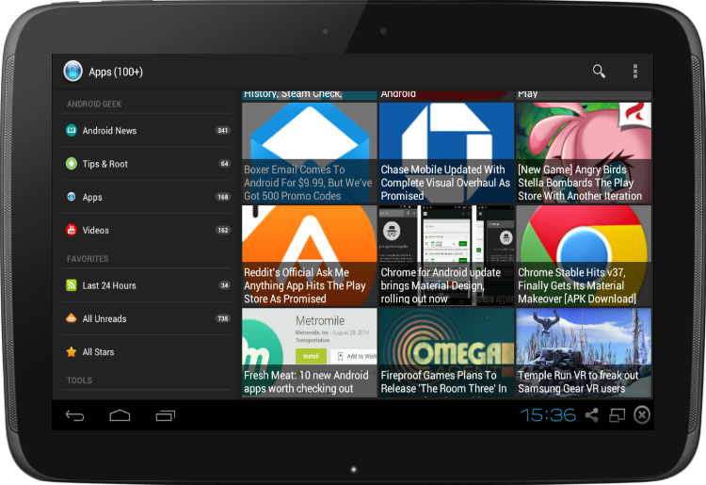Screen dimensions: 706x485
Task: Tap the app logo beside Apps (100+)
Action: pos(72,72)
